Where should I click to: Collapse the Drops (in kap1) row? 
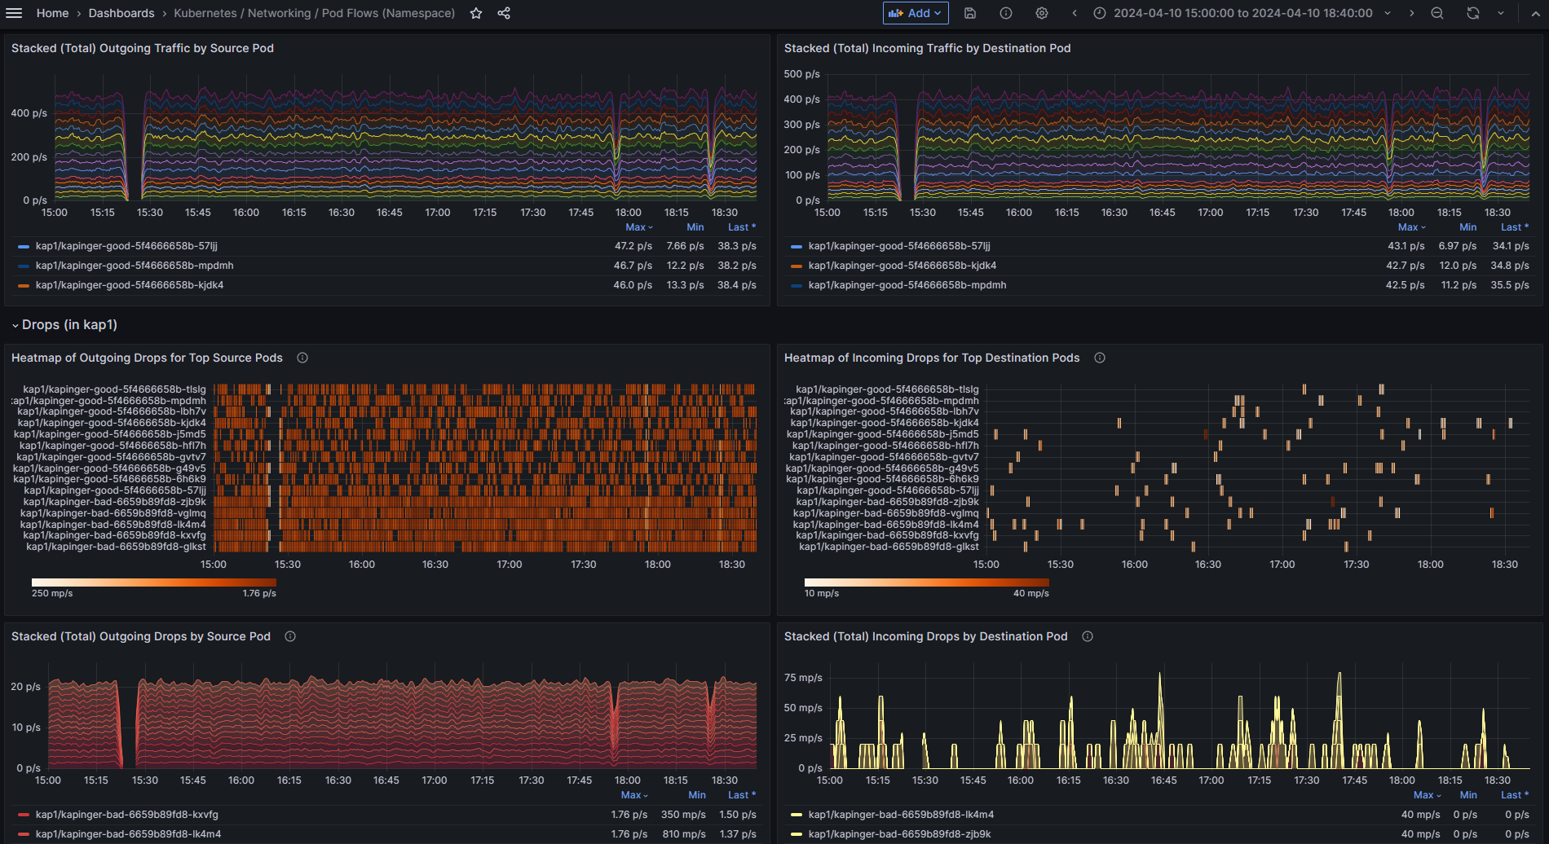(x=69, y=325)
